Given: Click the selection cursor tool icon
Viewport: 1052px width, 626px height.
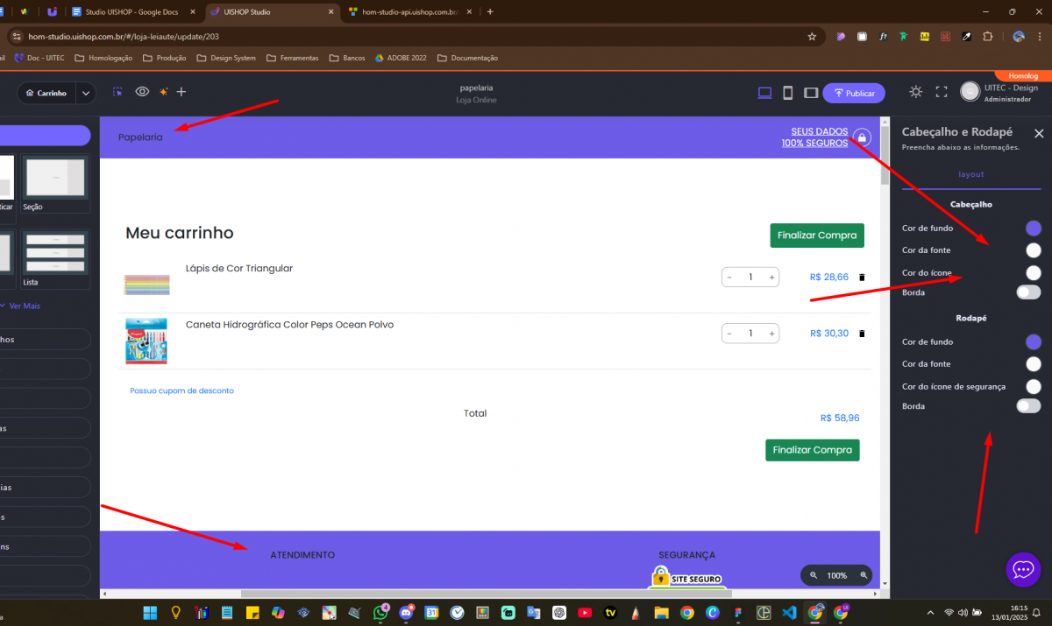Looking at the screenshot, I should point(118,92).
